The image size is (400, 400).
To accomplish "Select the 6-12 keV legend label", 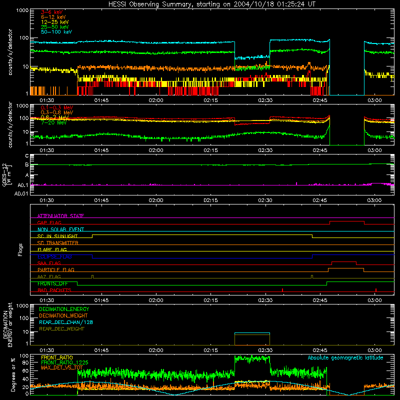I will 53,17.
